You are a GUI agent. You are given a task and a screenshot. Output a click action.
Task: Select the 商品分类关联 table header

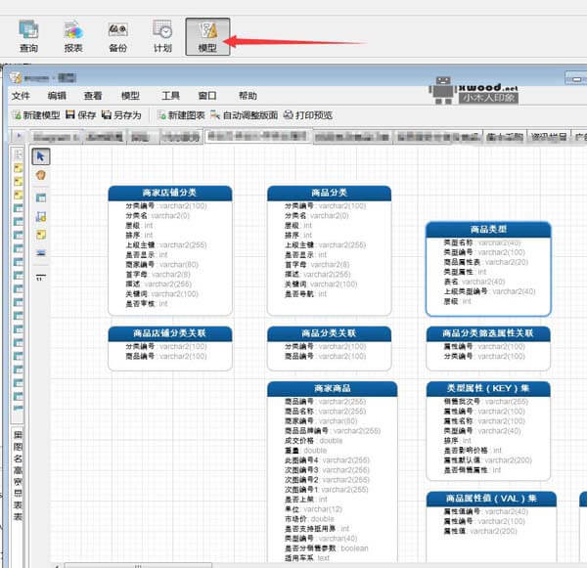(329, 333)
